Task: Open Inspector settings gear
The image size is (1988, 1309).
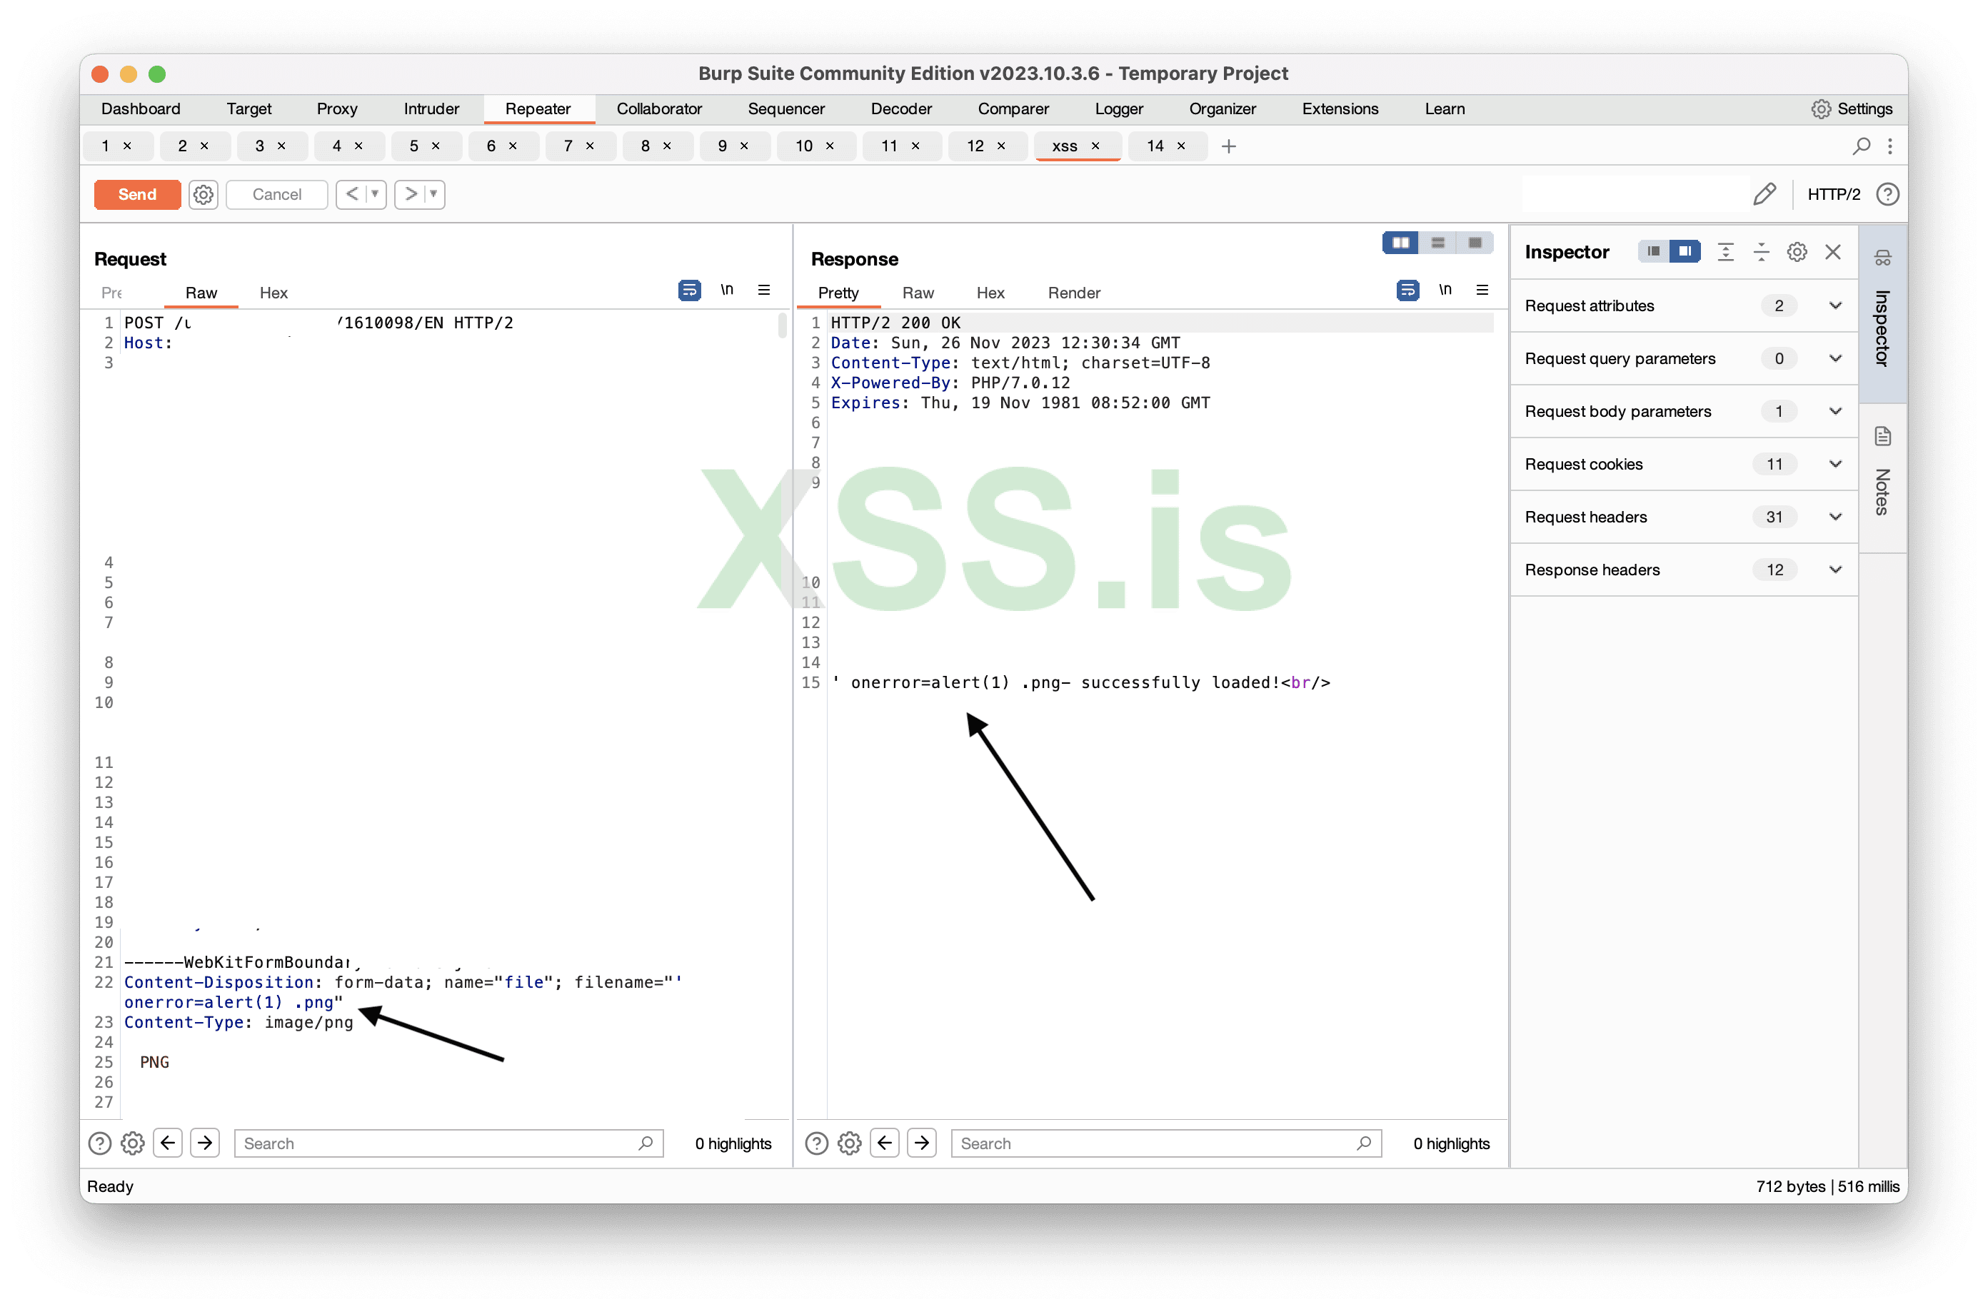Action: pyautogui.click(x=1797, y=251)
